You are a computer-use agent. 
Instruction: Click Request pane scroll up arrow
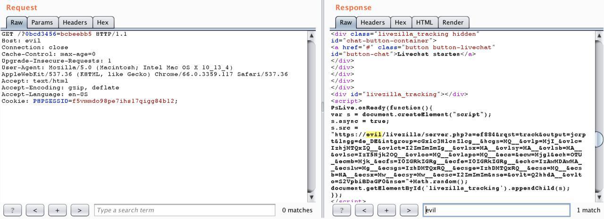[311, 35]
